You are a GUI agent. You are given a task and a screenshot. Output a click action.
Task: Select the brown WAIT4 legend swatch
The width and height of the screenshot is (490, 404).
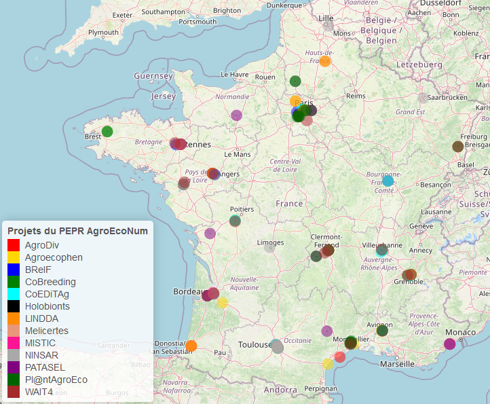pos(14,392)
